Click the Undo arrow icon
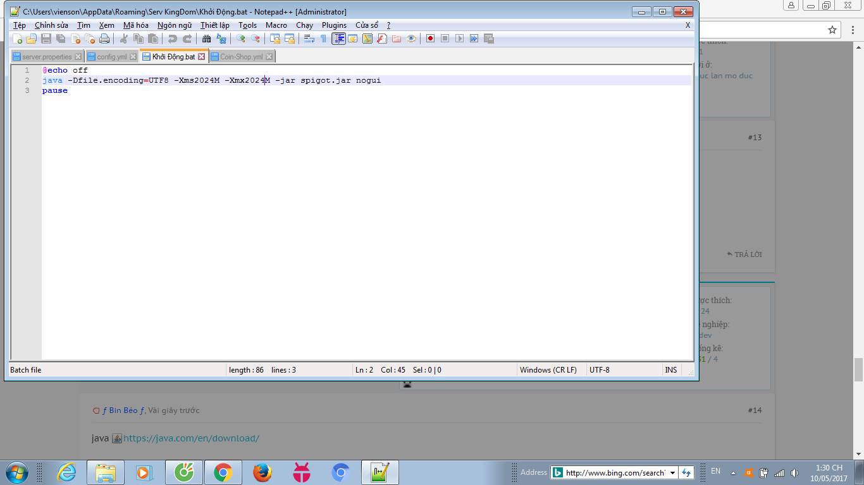 pyautogui.click(x=173, y=39)
